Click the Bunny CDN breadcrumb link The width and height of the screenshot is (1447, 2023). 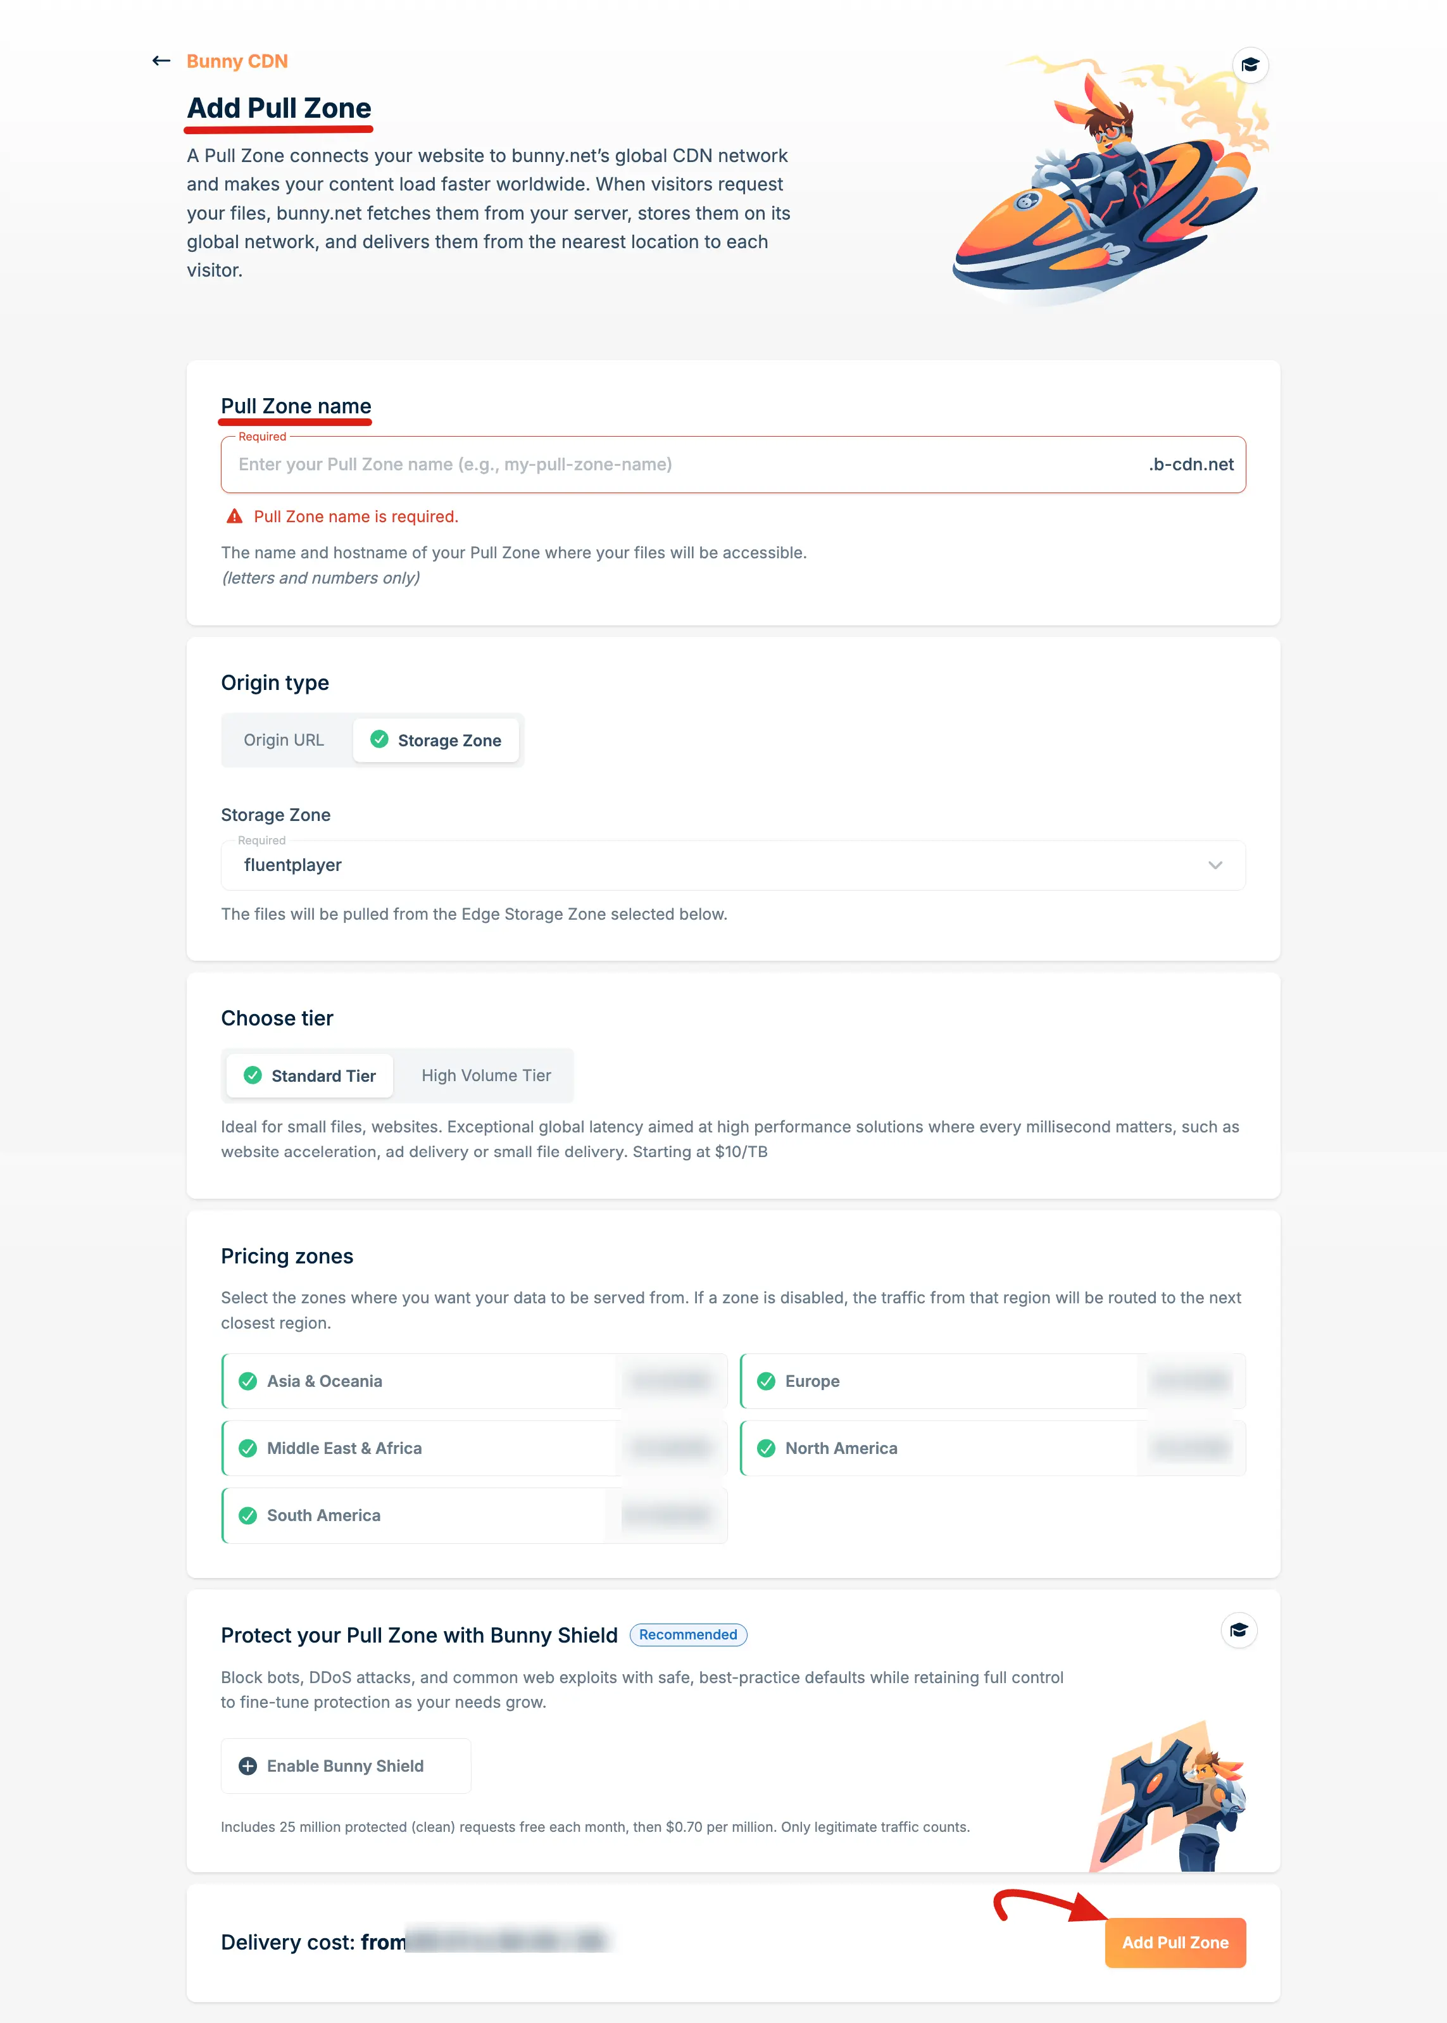coord(237,61)
